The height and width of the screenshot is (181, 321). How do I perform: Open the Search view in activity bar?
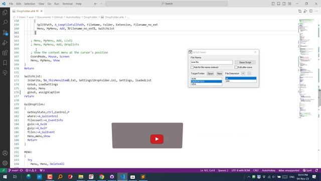point(5,22)
